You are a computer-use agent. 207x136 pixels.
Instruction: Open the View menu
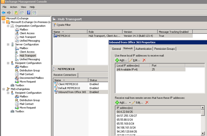pos(23,7)
